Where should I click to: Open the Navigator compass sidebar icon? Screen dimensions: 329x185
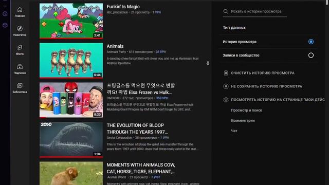[x=20, y=31]
